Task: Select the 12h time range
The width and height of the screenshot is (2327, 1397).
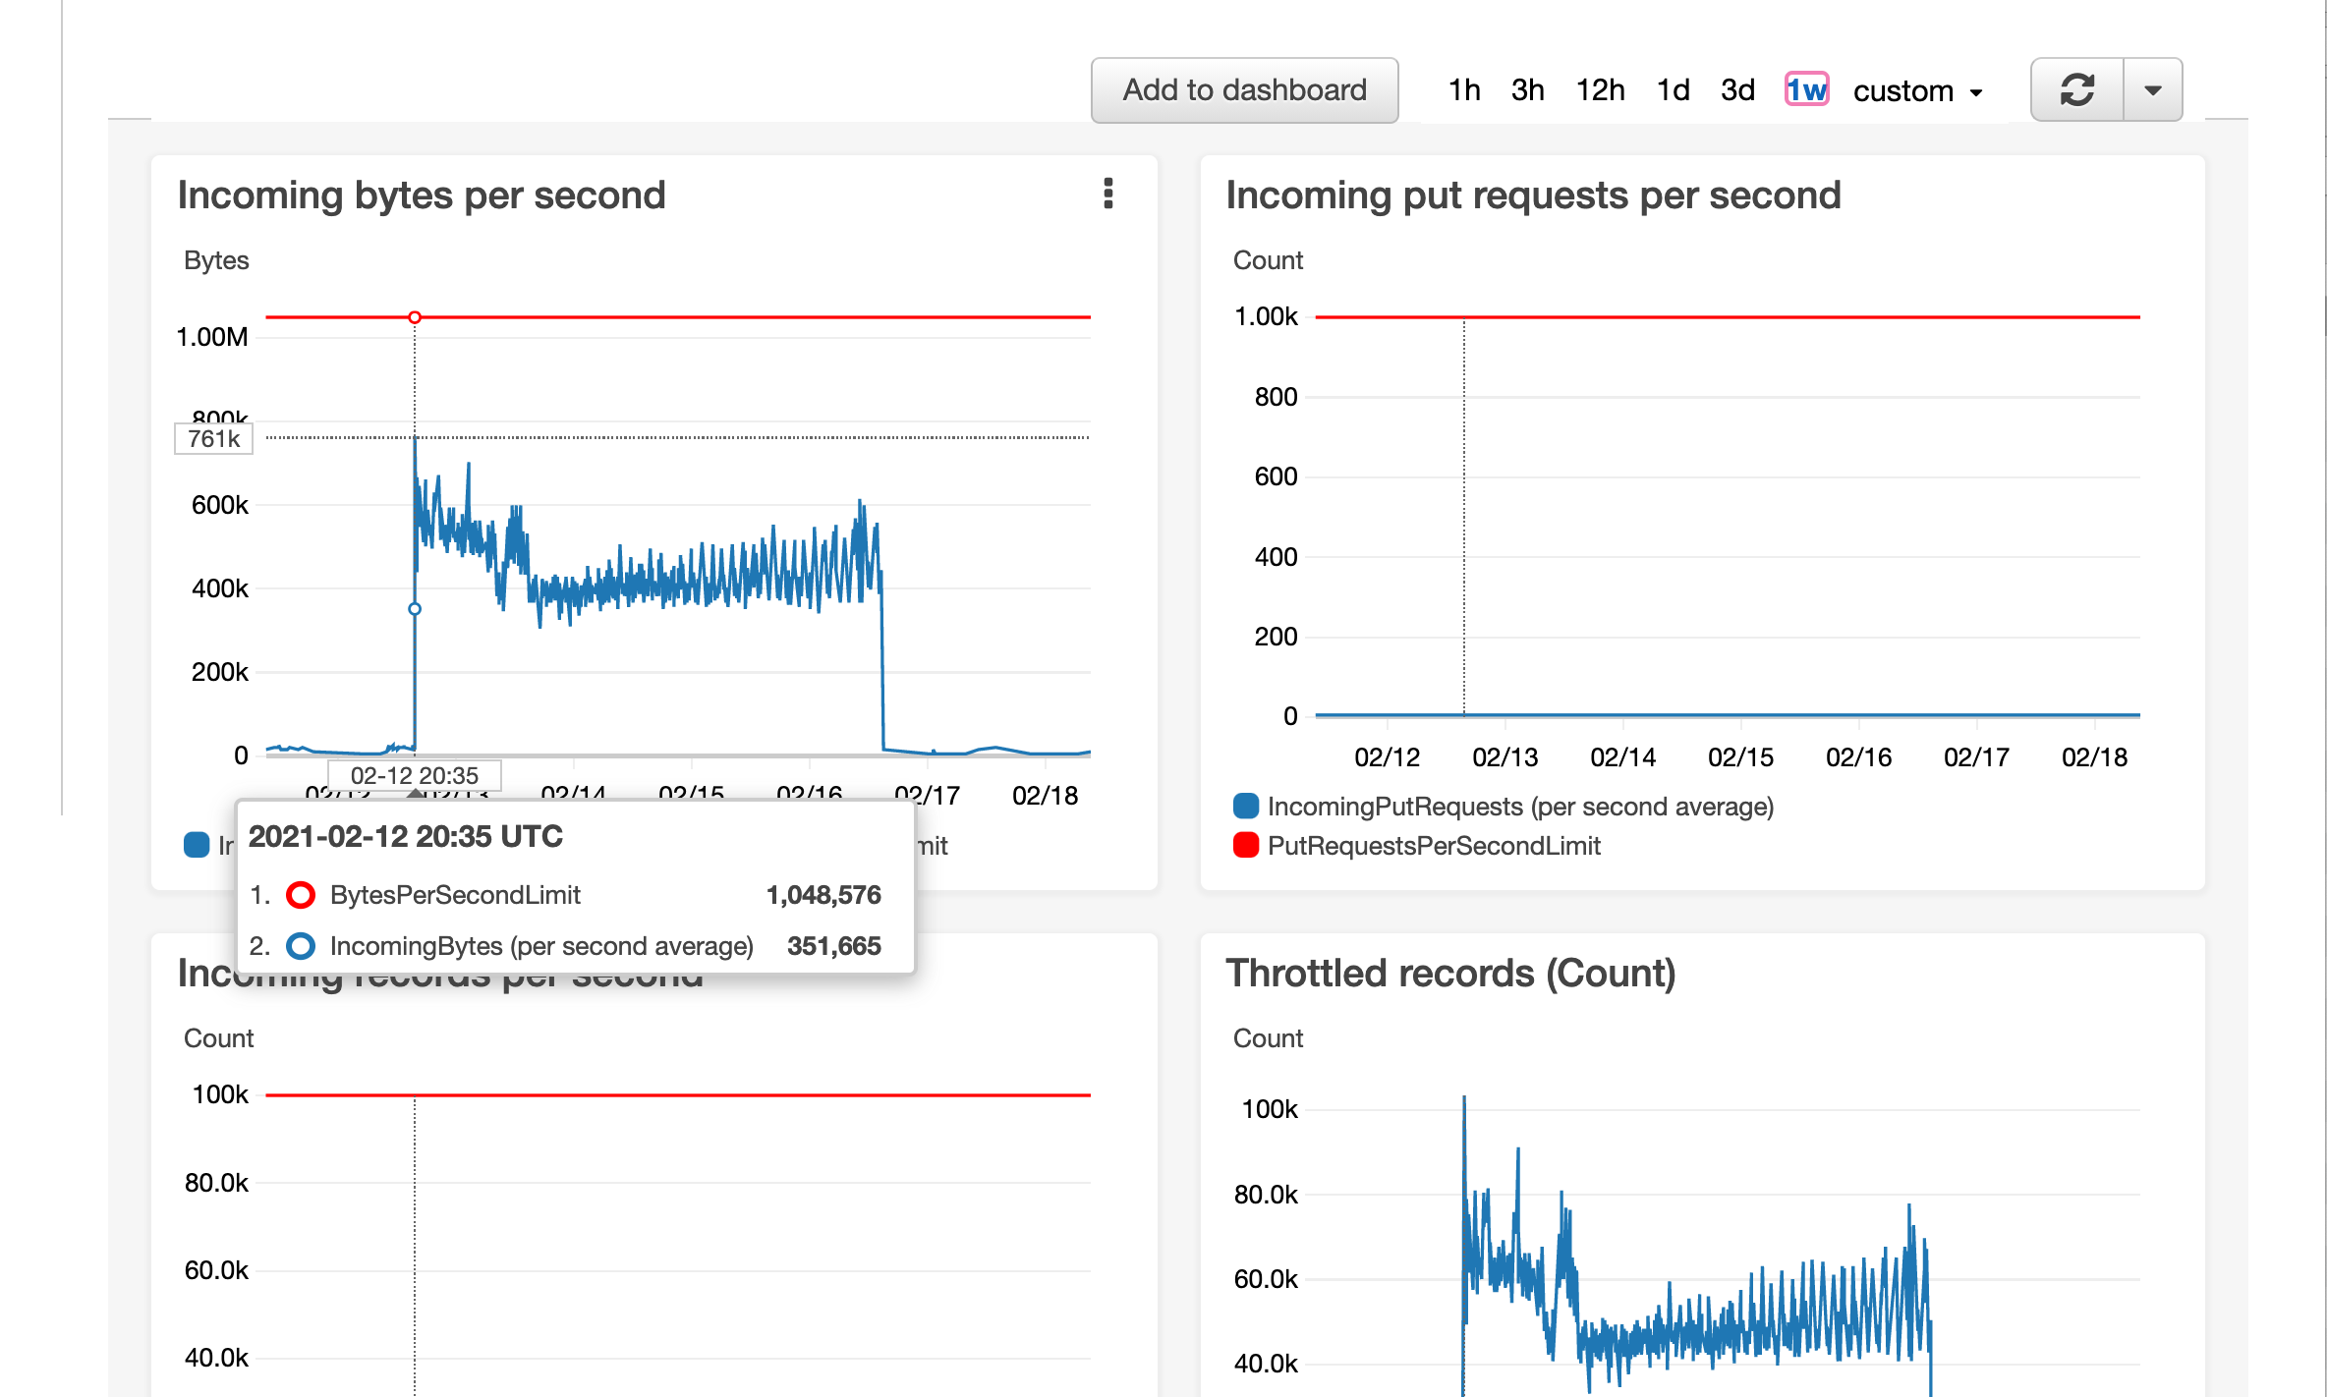Action: point(1600,89)
